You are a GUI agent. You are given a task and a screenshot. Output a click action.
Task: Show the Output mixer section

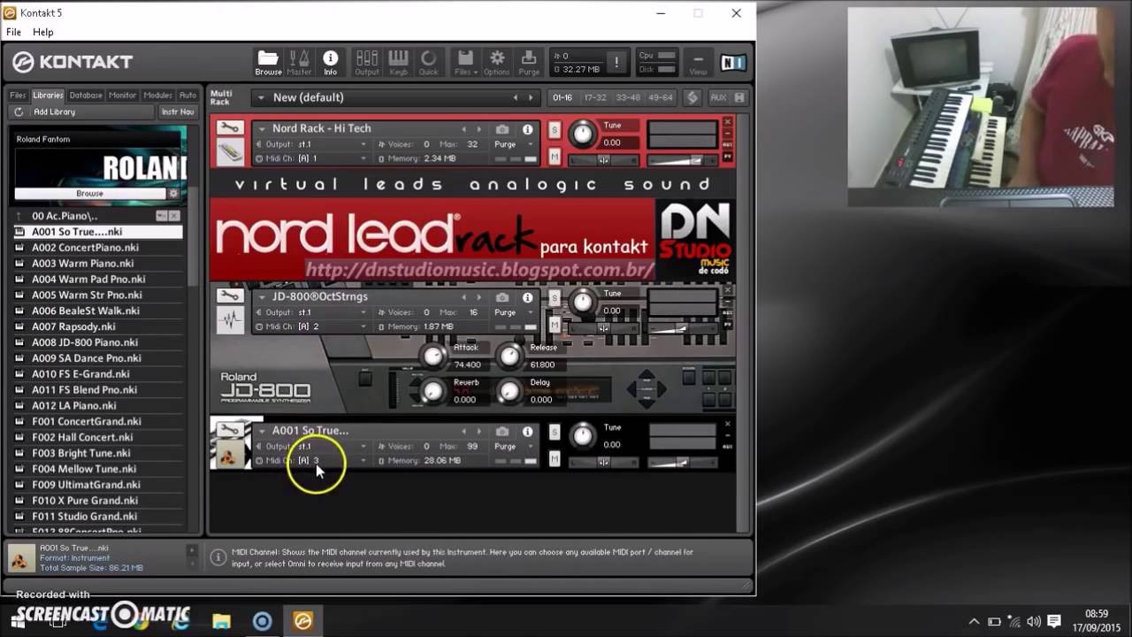tap(367, 62)
